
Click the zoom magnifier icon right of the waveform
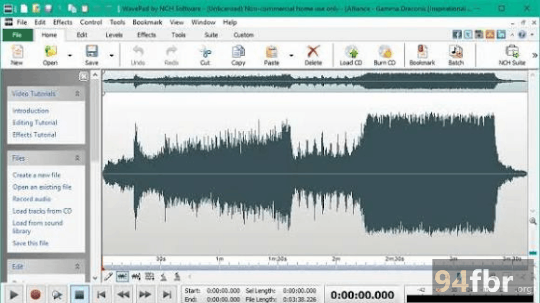point(533,221)
